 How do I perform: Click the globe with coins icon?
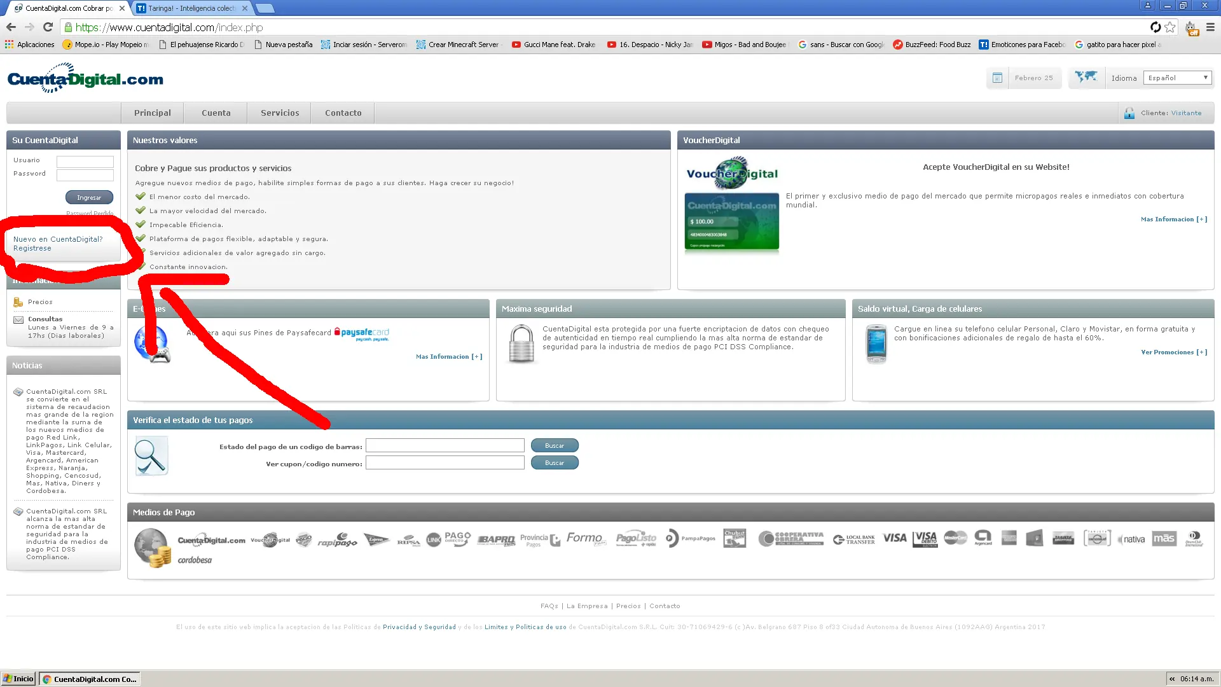click(x=153, y=548)
